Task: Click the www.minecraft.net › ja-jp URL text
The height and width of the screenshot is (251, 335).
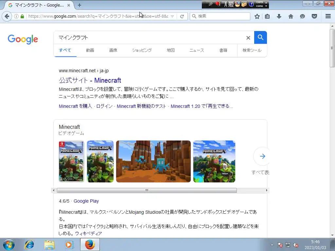Action: tap(84, 71)
